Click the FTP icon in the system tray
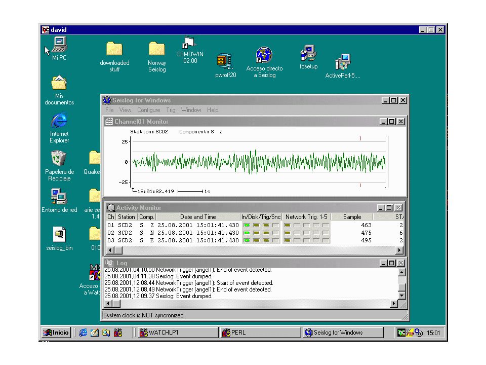The height and width of the screenshot is (365, 486). click(410, 333)
